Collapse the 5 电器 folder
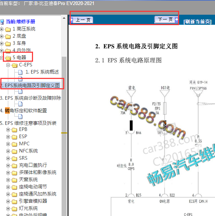Image resolution: width=215 pixels, height=216 pixels. (1, 58)
